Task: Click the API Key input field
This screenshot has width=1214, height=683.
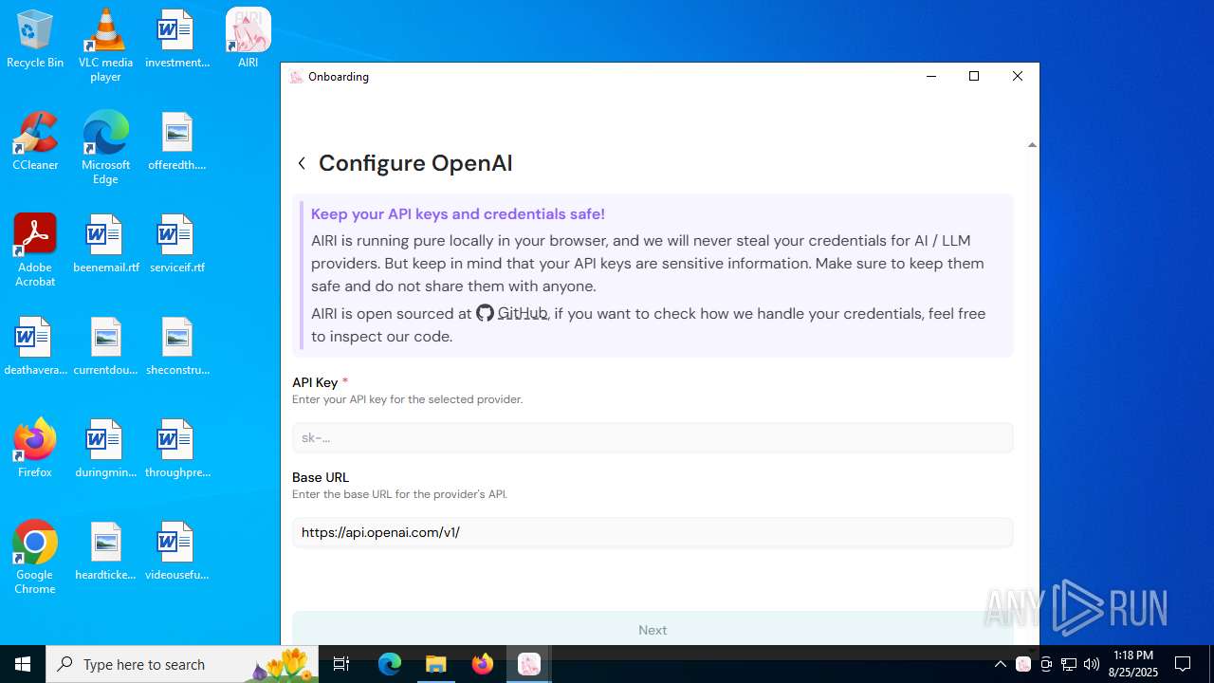Action: pyautogui.click(x=653, y=437)
